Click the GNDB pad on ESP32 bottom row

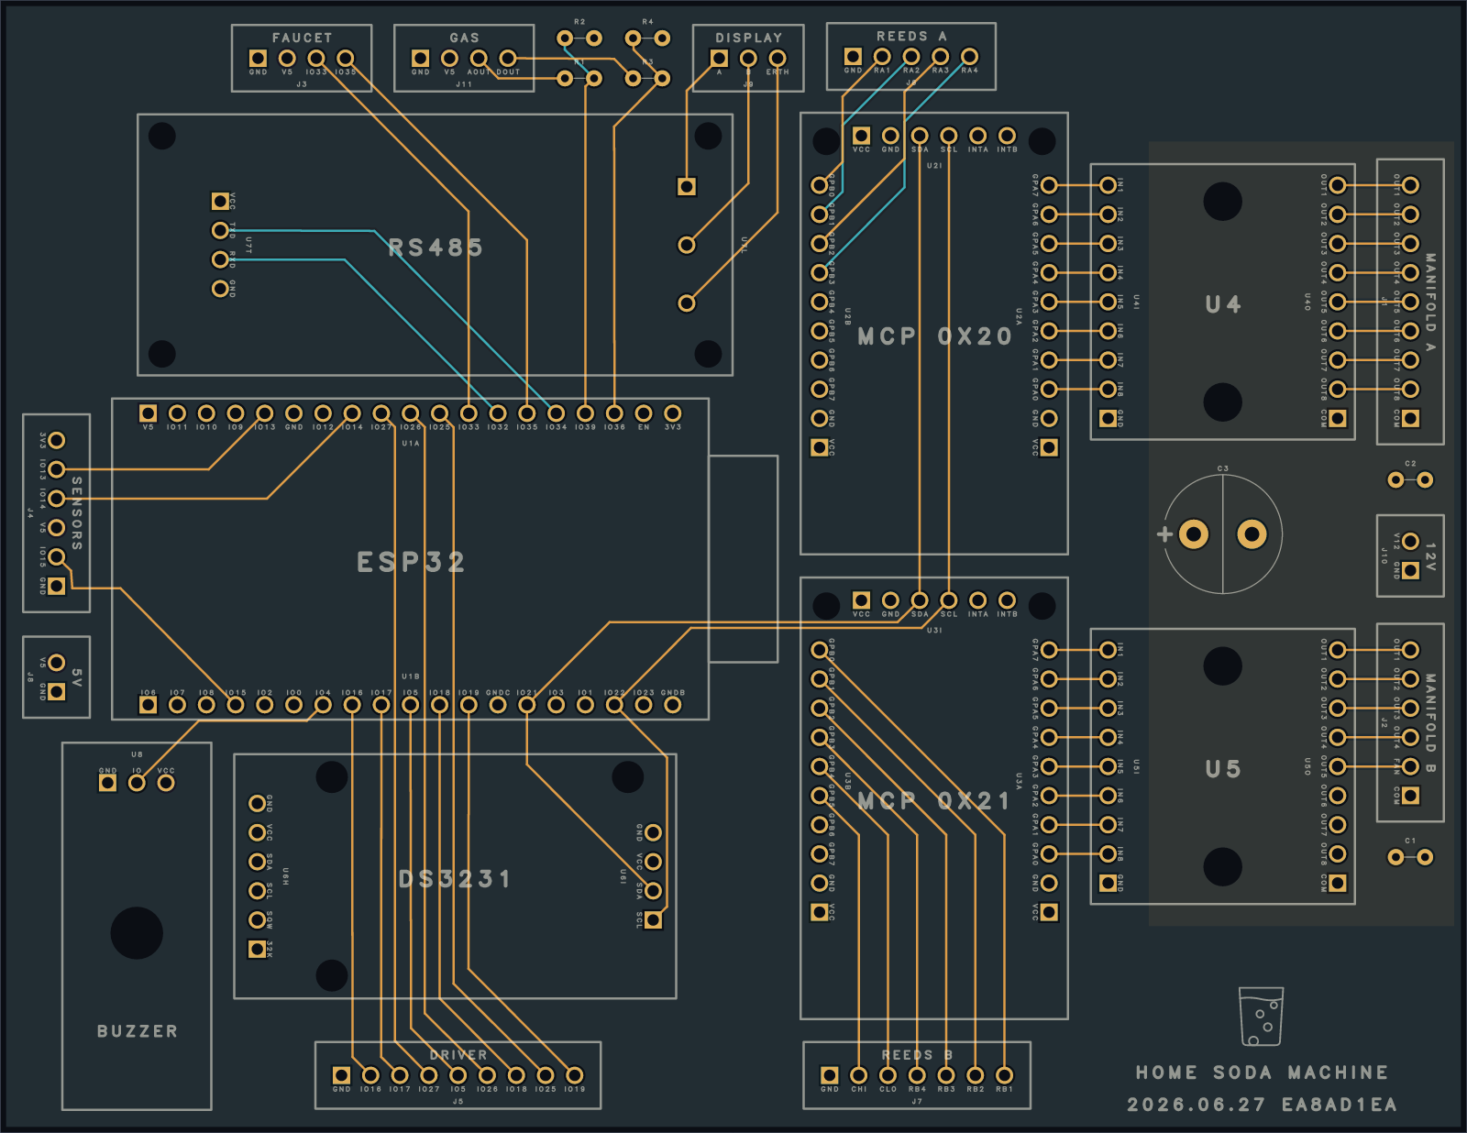point(673,705)
